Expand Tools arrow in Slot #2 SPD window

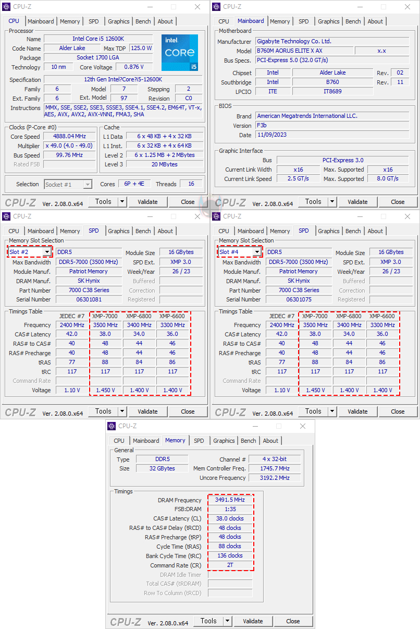[x=122, y=412]
